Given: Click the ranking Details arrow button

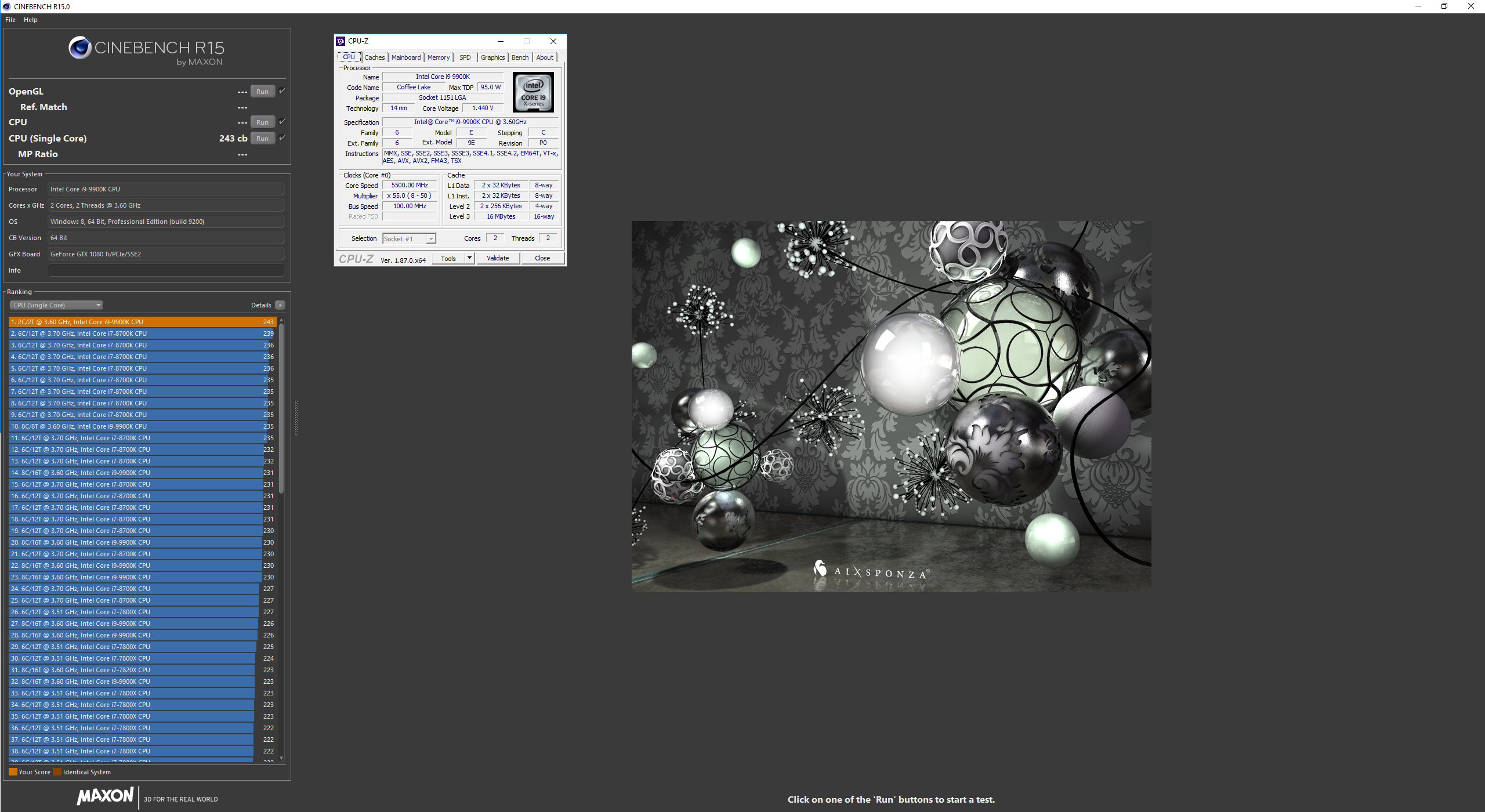Looking at the screenshot, I should pos(280,305).
